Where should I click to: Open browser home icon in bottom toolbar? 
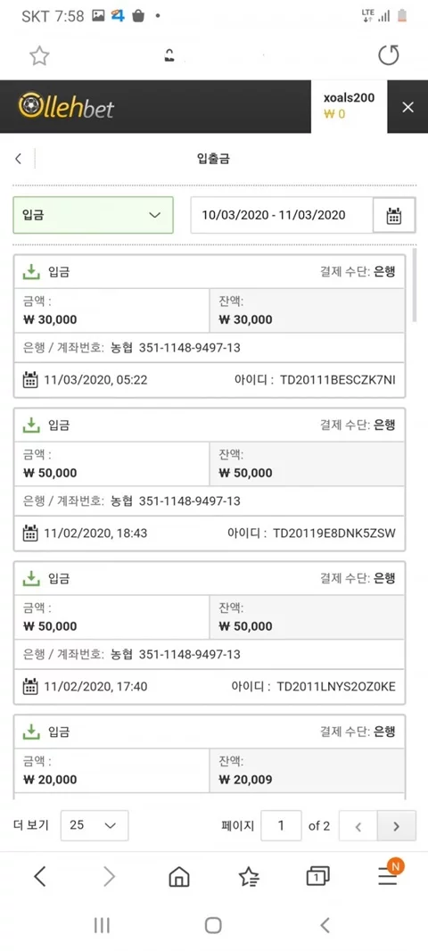point(179,876)
